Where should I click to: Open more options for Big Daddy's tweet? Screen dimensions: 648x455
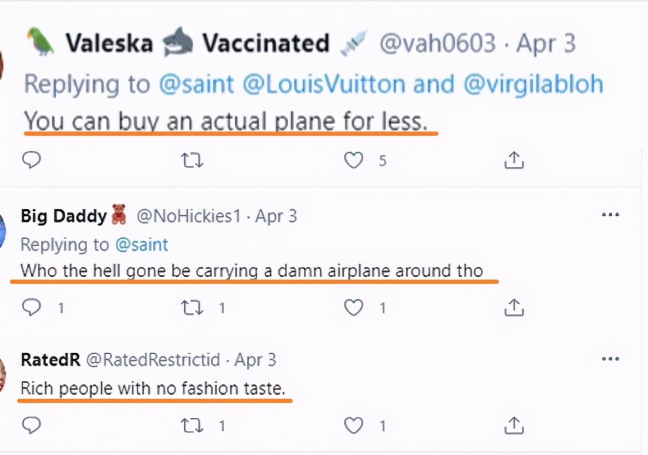point(610,215)
